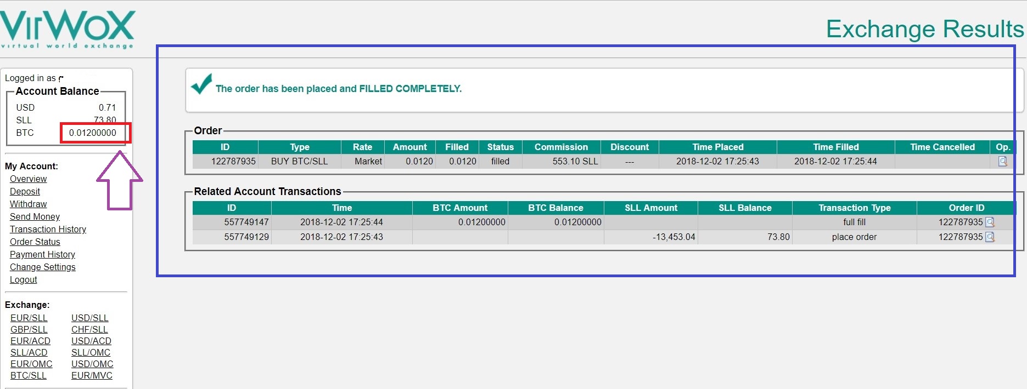Click commission value 553.10 SLL
The height and width of the screenshot is (389, 1027).
point(575,161)
